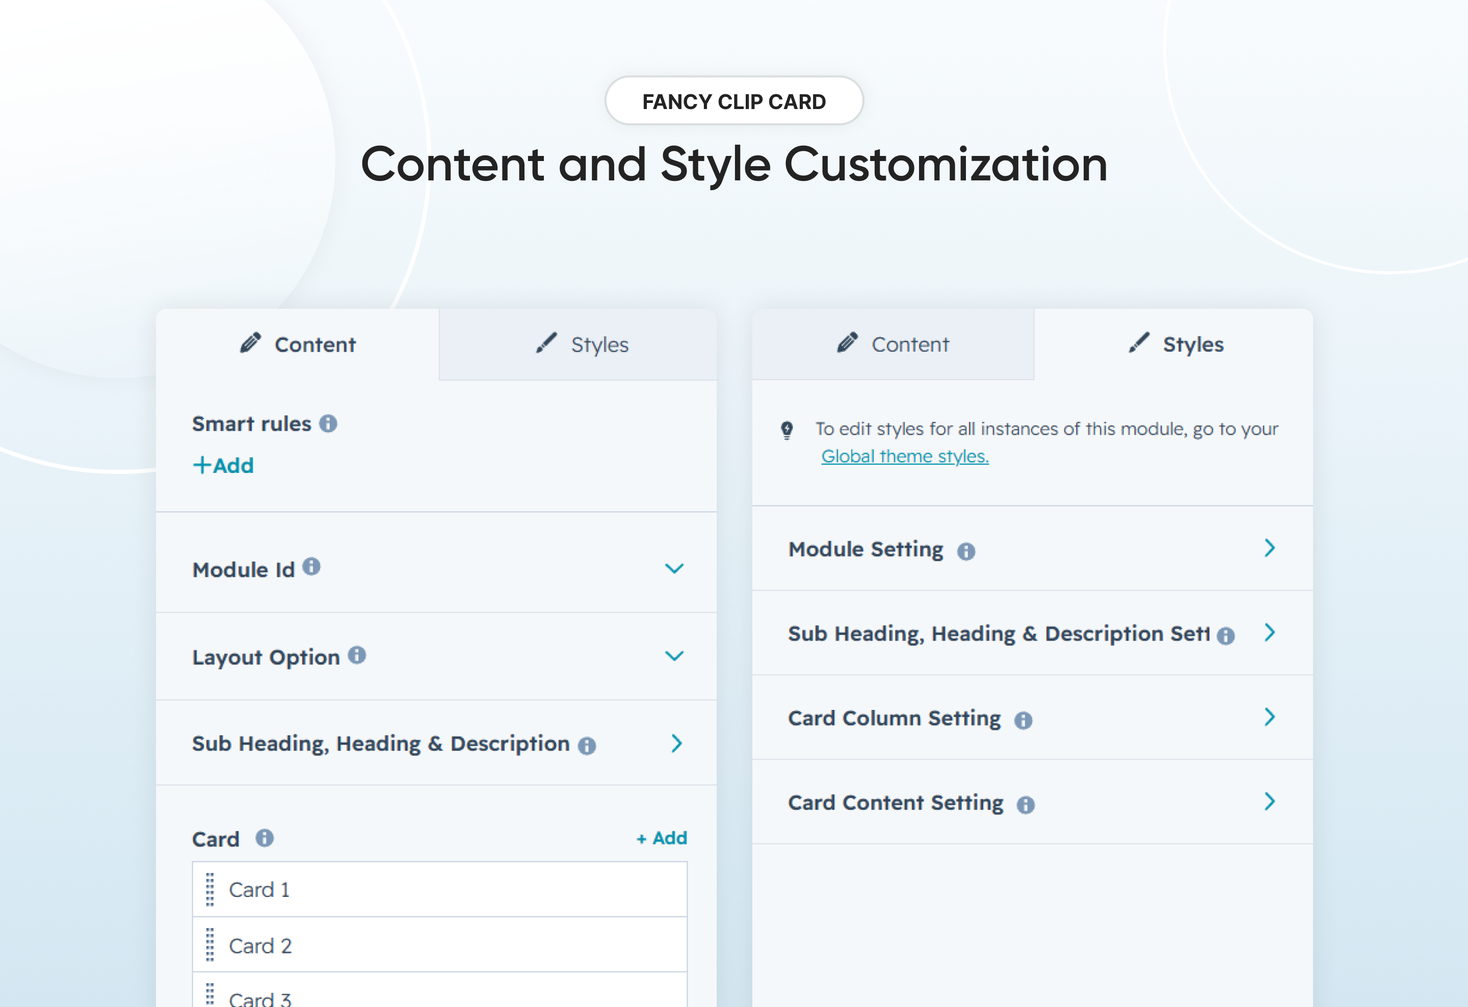Click info icon next to Card Column Setting
This screenshot has height=1007, width=1468.
[1024, 721]
